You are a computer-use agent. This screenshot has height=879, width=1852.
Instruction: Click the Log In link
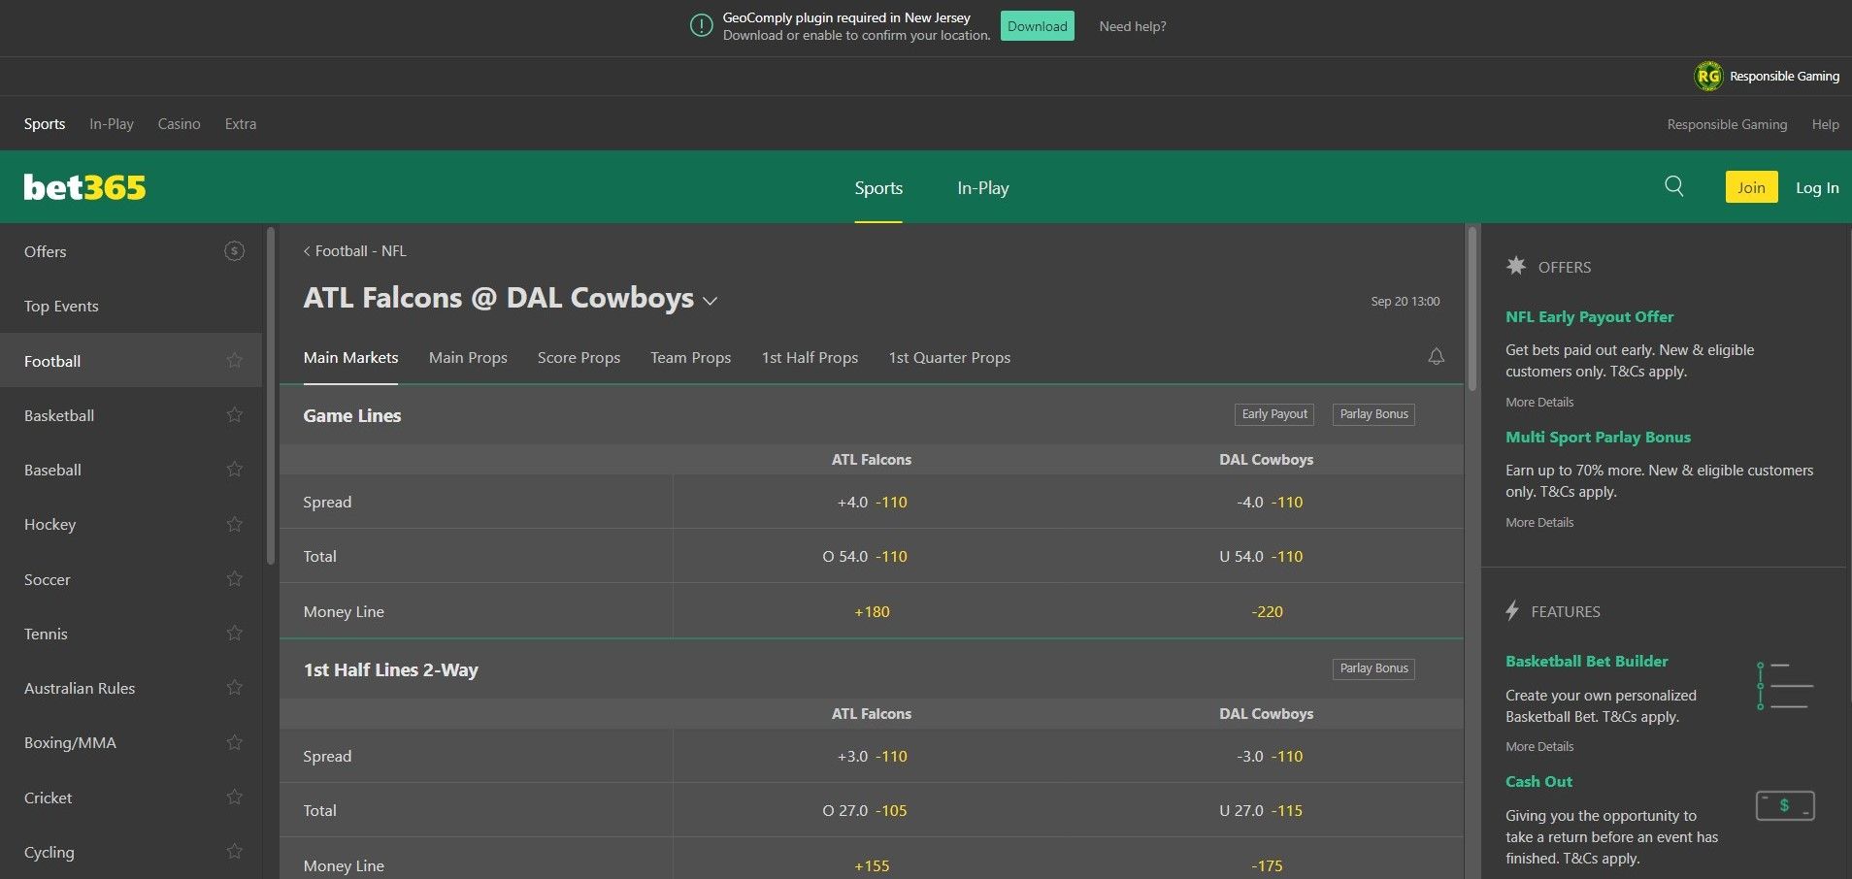(1817, 187)
